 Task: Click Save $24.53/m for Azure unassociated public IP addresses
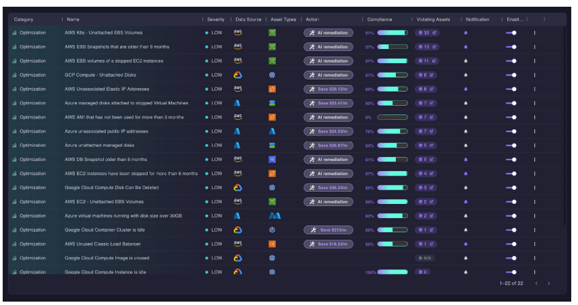[x=328, y=131]
